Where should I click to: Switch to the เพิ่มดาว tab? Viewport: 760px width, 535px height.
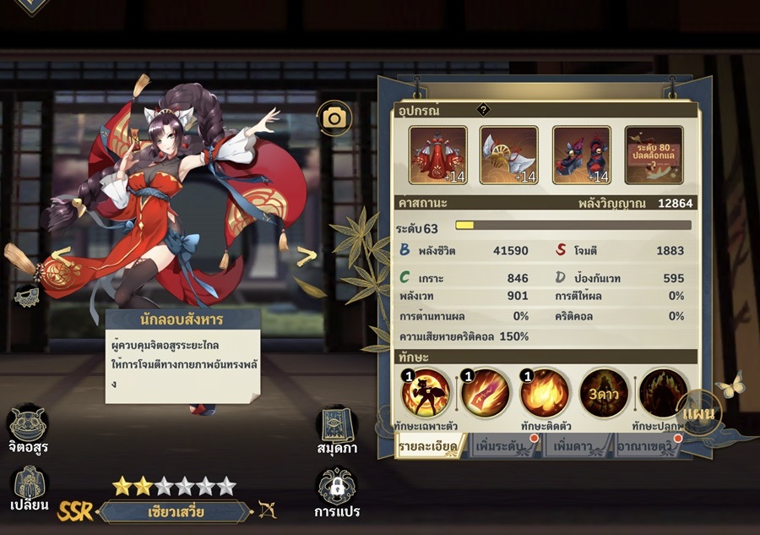pos(577,446)
